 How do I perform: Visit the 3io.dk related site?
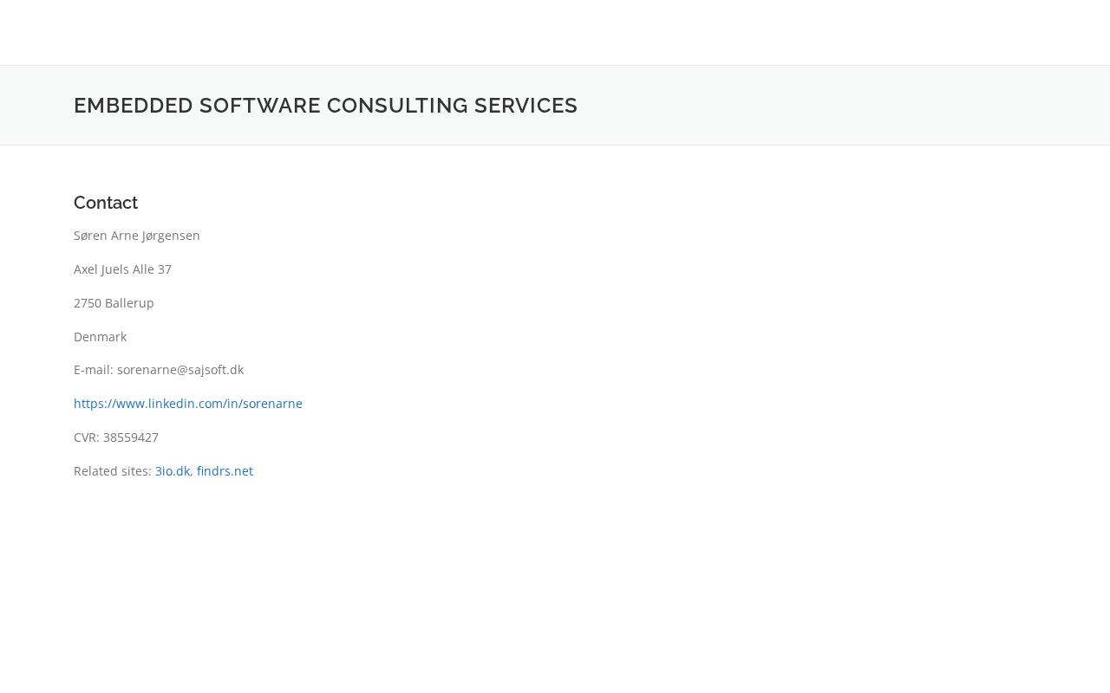173,471
